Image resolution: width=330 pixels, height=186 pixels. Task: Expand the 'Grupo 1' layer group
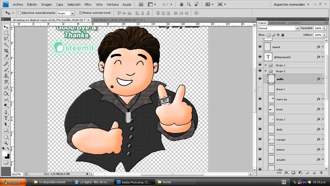(266, 65)
